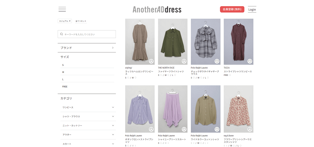The height and width of the screenshot is (147, 314).
Task: Open the Login link
Action: pyautogui.click(x=252, y=10)
